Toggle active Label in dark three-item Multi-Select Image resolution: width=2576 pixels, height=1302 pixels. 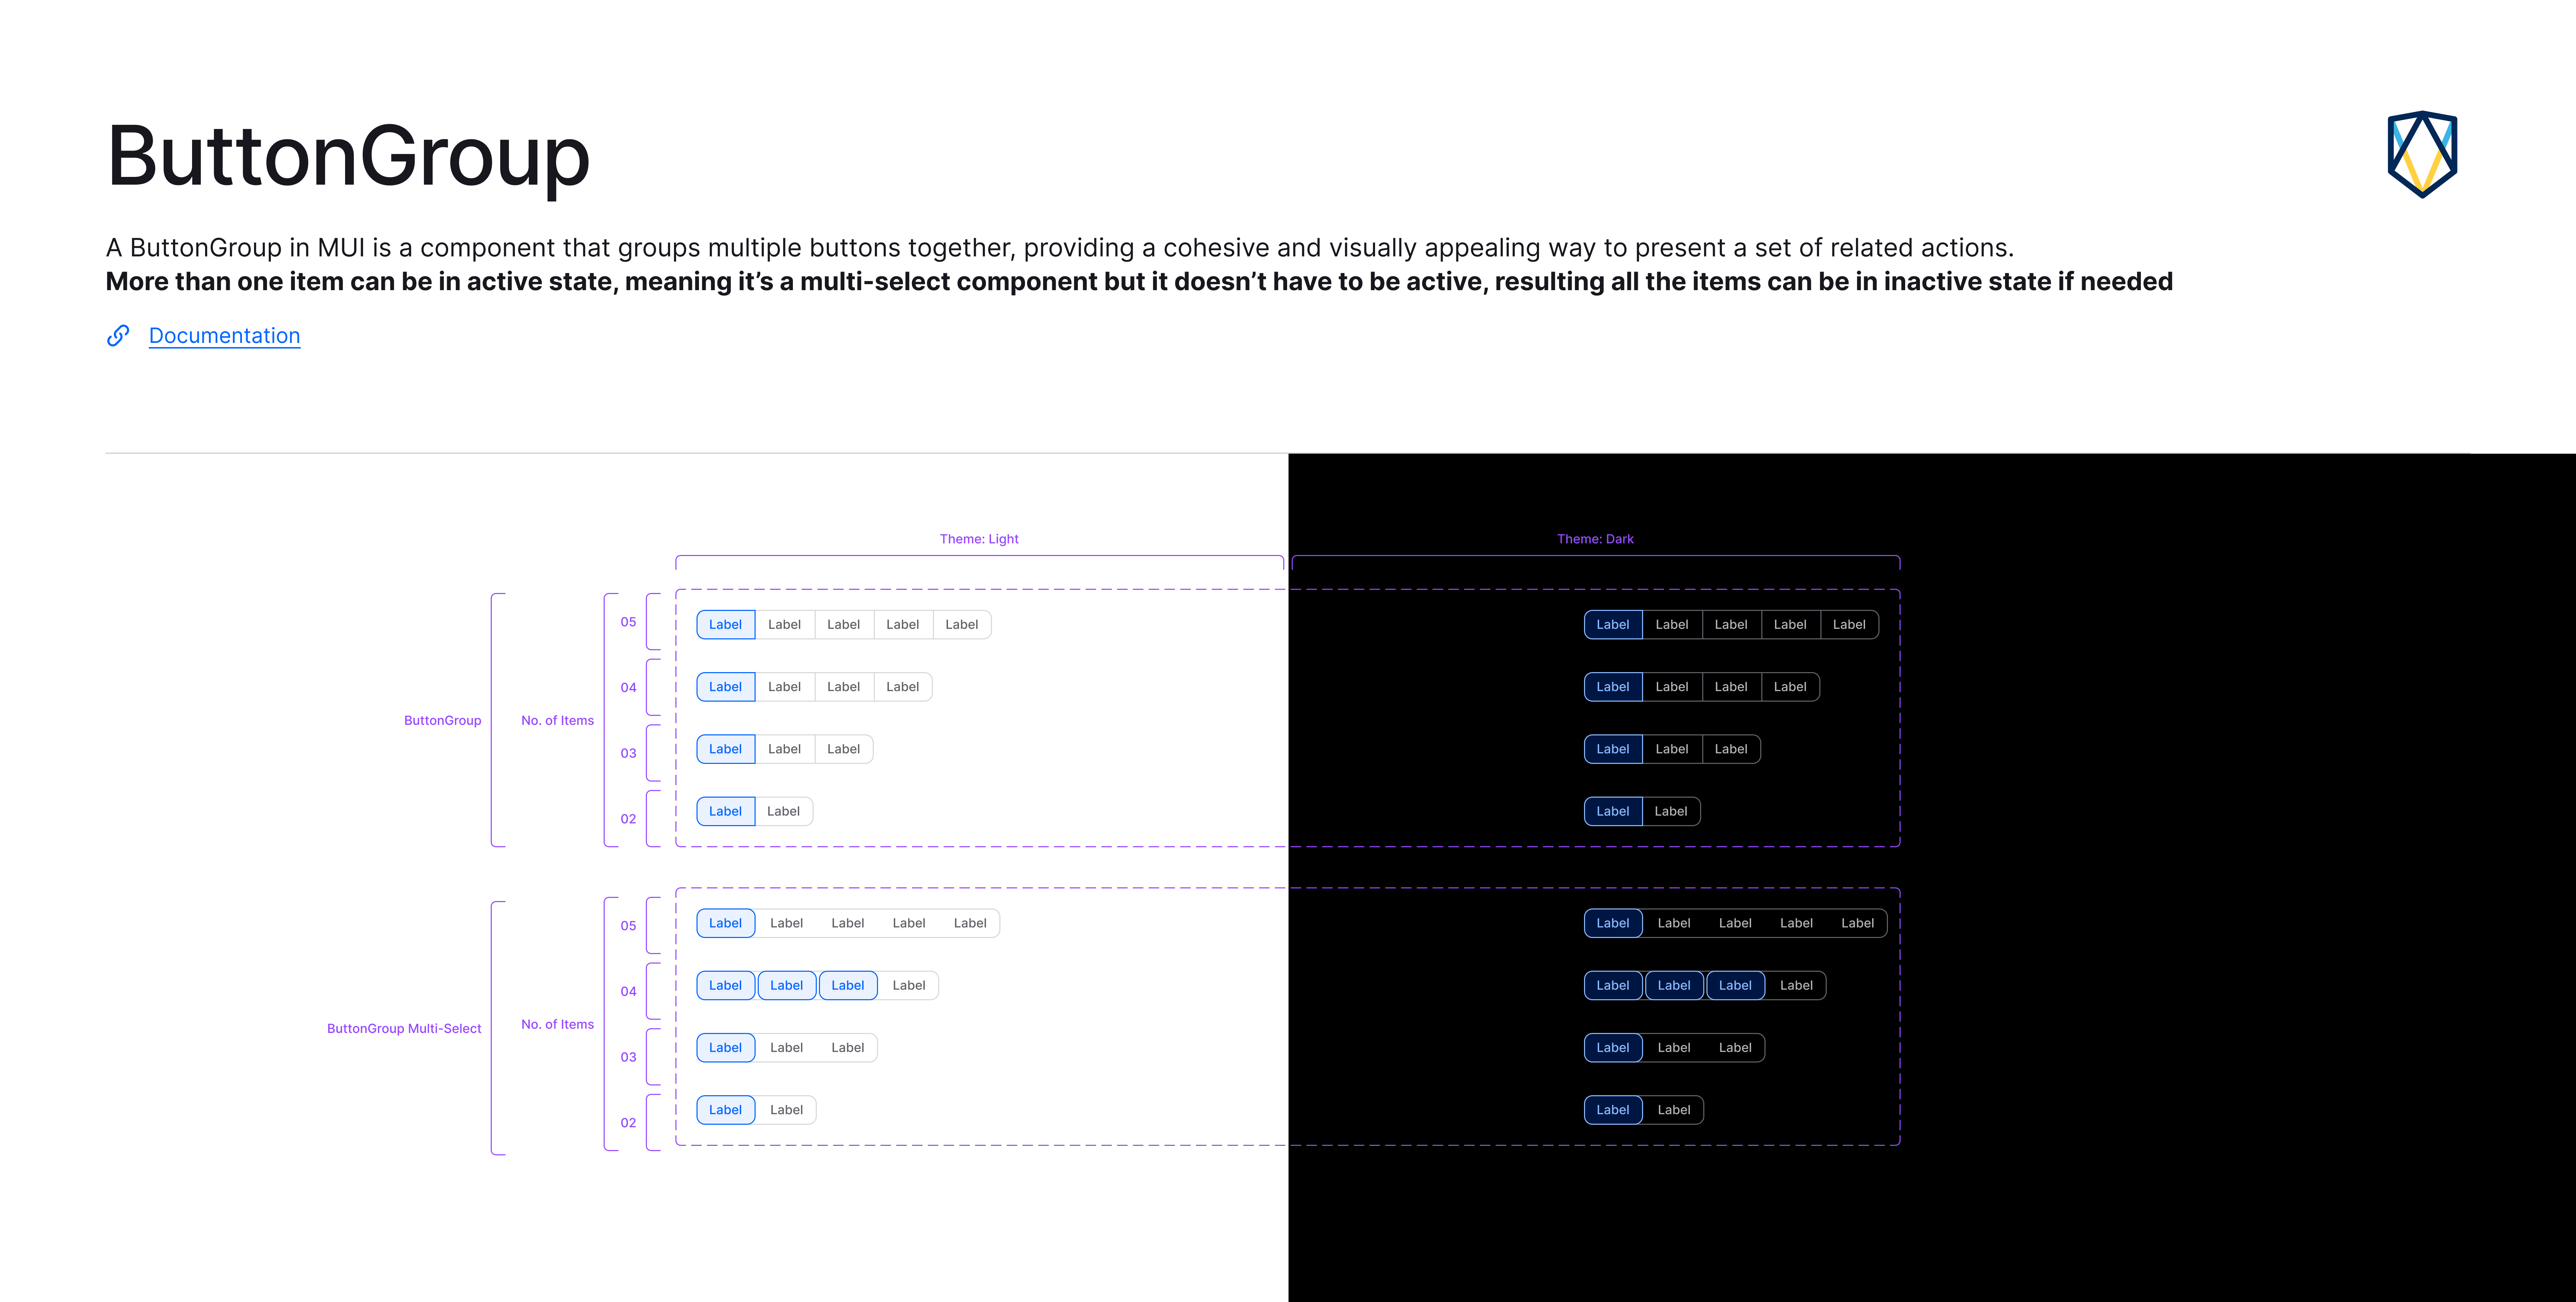[x=1613, y=1048]
